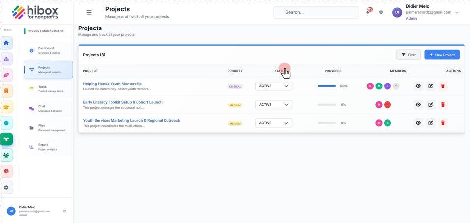Viewport: 470px width, 223px height.
Task: Click the red L member avatar on Early Literacy row
Action: coord(387,105)
